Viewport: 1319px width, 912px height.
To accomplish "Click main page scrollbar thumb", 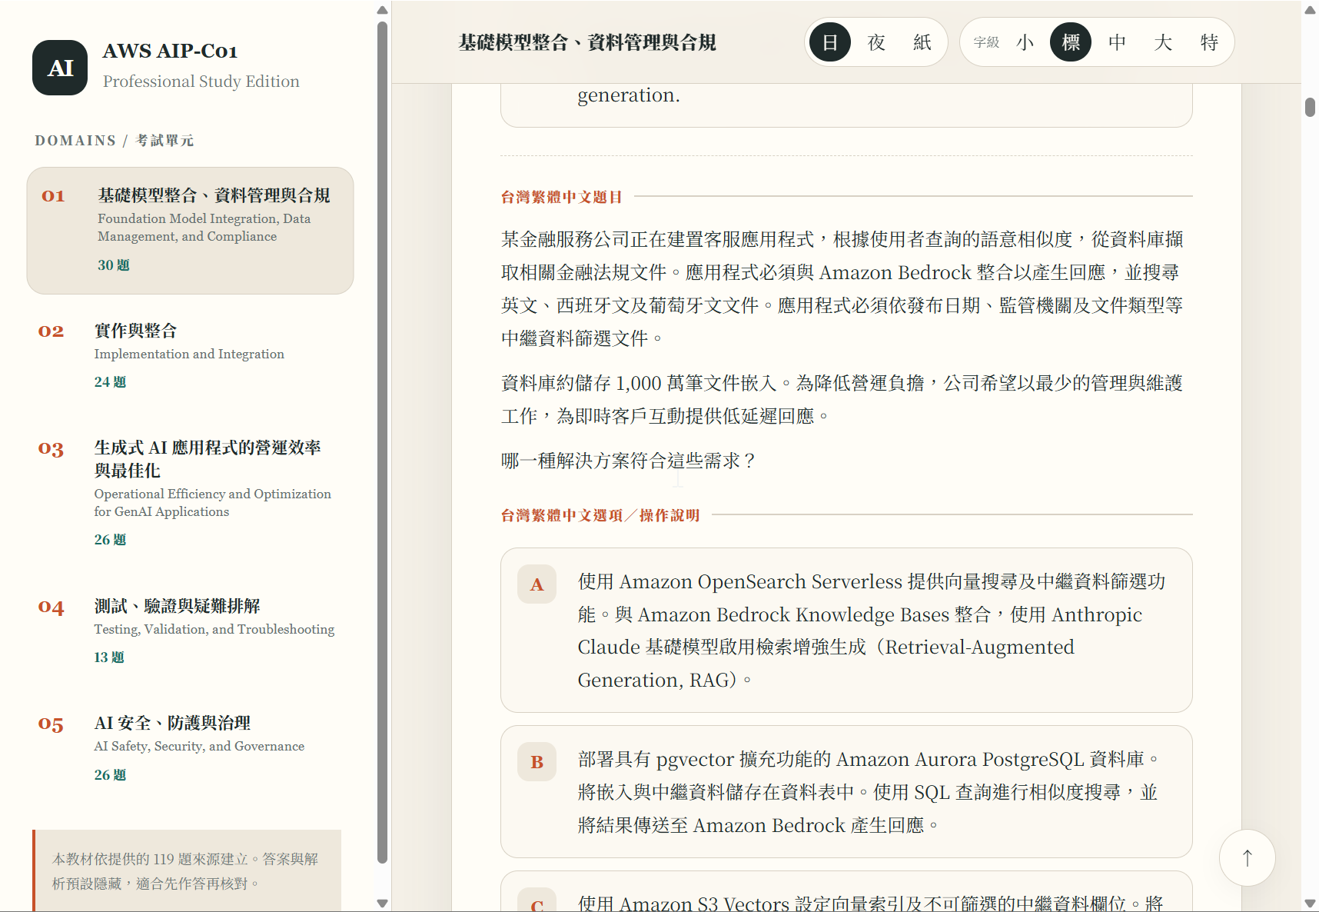I will point(1310,107).
